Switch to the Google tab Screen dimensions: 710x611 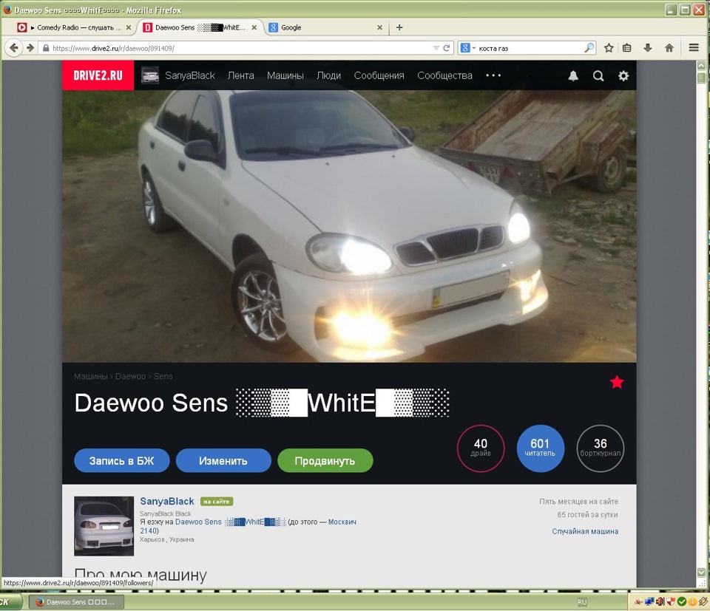click(x=325, y=27)
